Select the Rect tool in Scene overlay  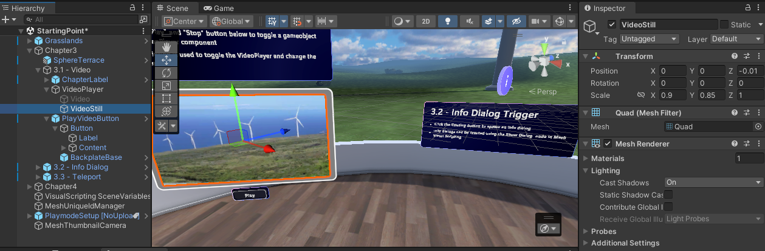pyautogui.click(x=166, y=98)
